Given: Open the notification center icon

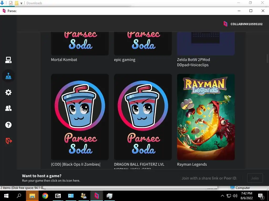Looking at the screenshot, I should [261, 196].
